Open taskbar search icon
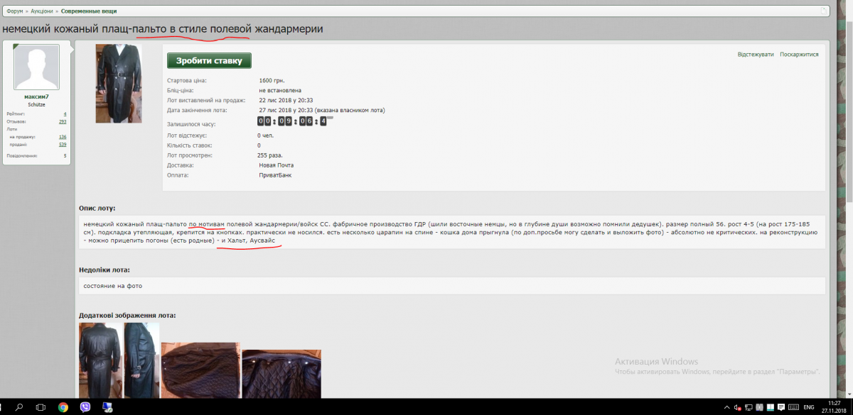853x415 pixels. 19,407
